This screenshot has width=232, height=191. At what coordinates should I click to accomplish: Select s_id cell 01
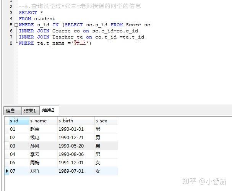click(19, 129)
